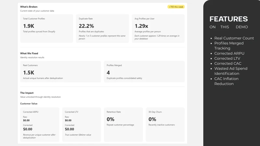This screenshot has height=146, width=260.
Task: Click 'Average profiles per person' text
Action: click(x=148, y=31)
